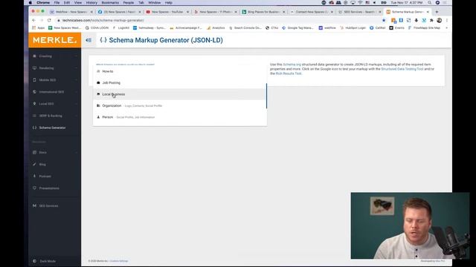Click the MERKLE logo
The image size is (476, 267).
[x=54, y=40]
